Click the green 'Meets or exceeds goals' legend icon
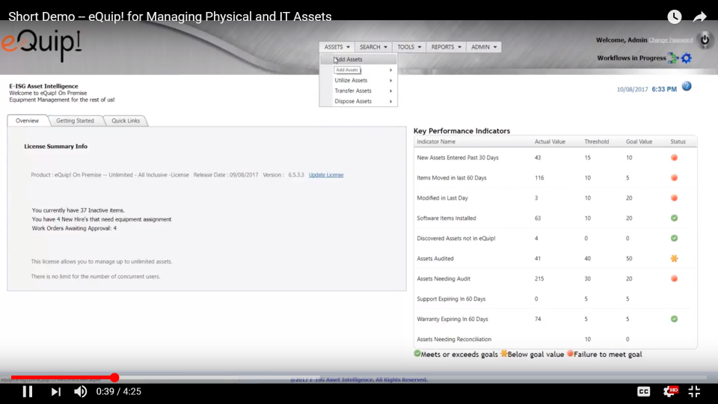 click(417, 354)
